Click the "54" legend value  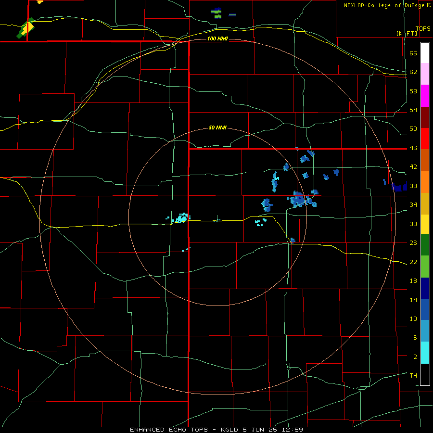(x=413, y=110)
